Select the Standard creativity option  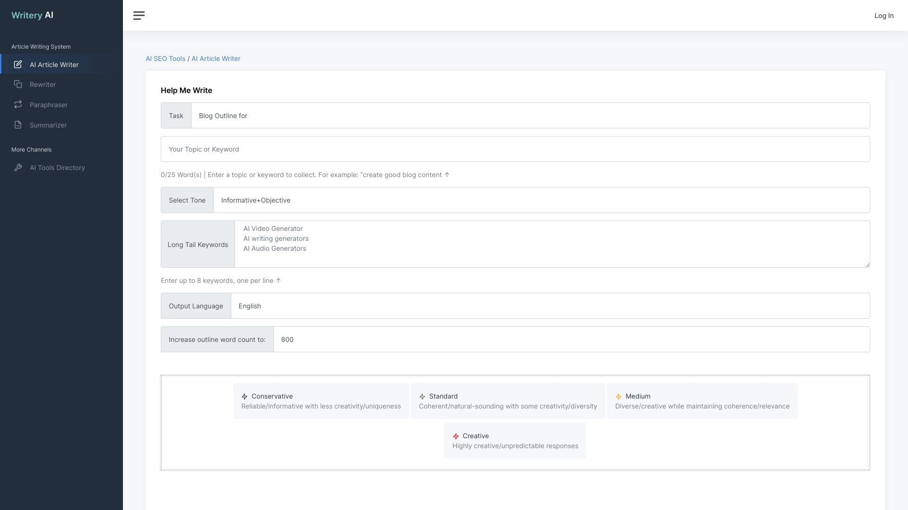[x=507, y=400]
